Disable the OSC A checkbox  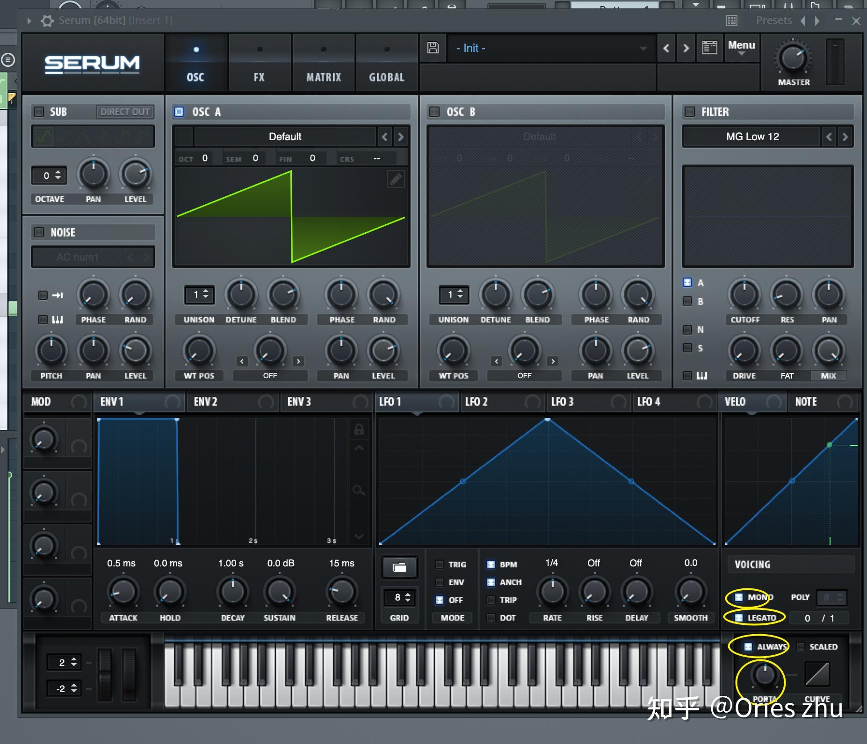(179, 112)
